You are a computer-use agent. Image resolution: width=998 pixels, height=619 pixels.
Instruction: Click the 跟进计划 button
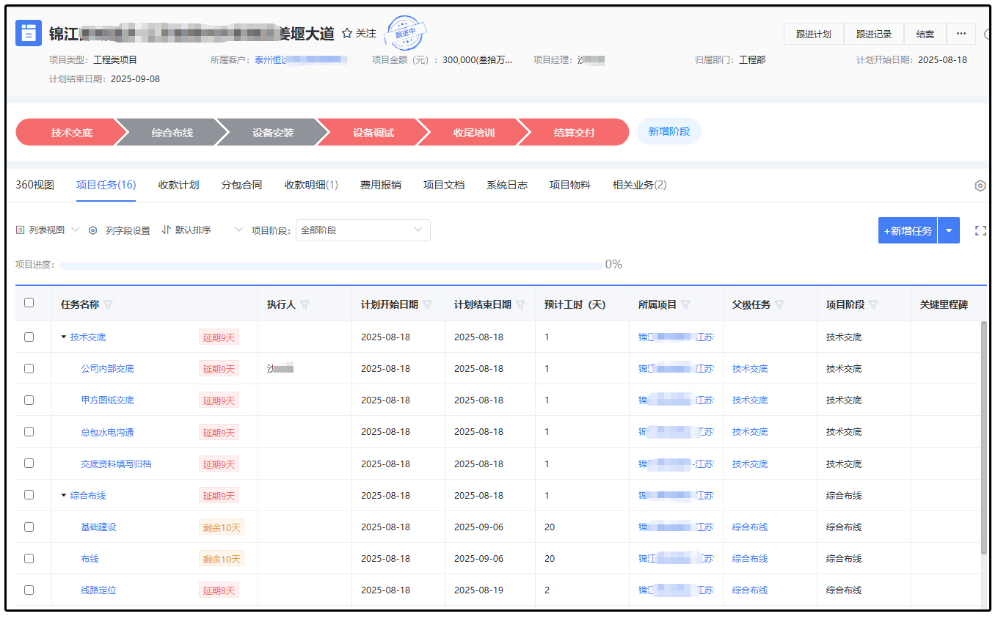coord(813,34)
